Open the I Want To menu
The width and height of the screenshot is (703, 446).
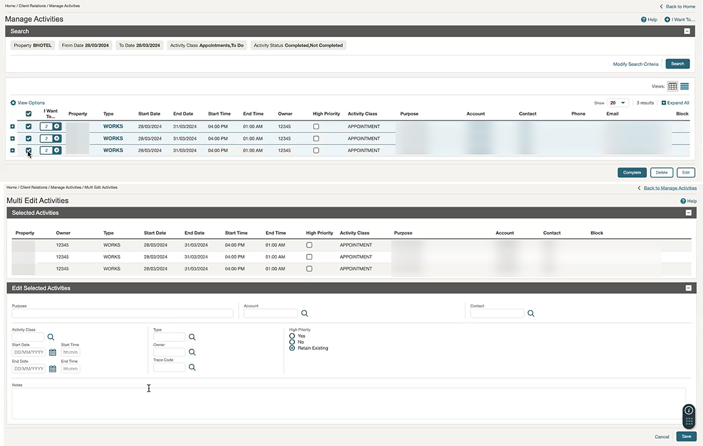679,19
